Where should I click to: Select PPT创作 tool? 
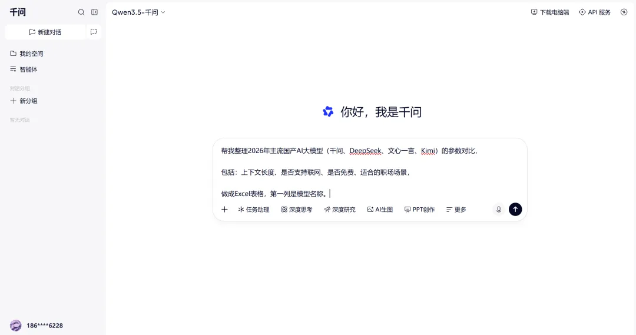tap(419, 210)
